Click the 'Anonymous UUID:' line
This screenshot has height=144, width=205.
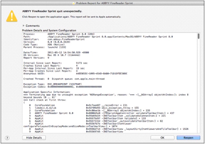tap(75, 73)
